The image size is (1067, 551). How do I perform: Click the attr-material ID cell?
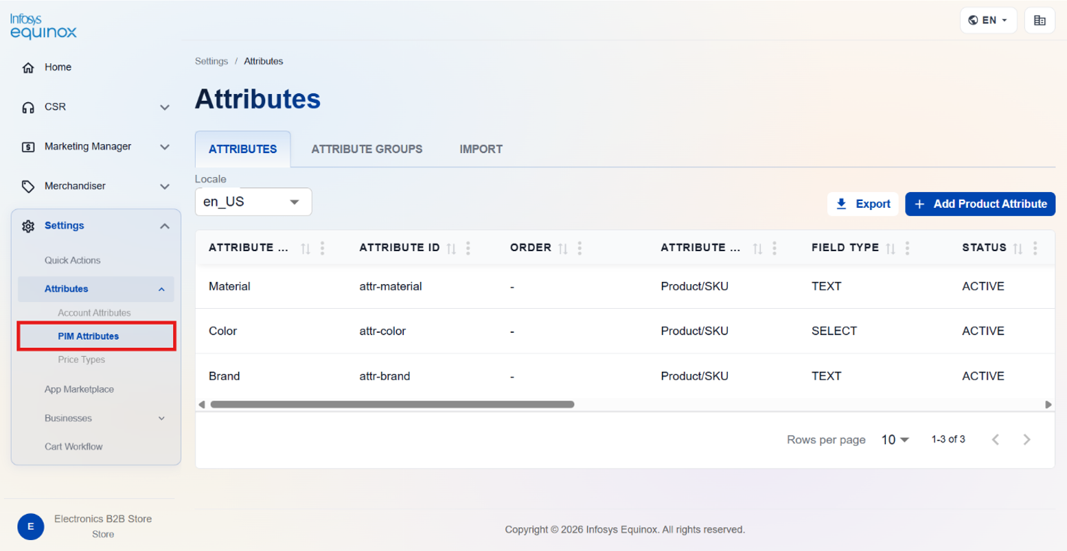pos(391,286)
